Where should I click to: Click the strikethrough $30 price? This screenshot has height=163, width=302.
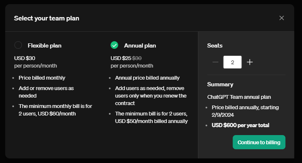pyautogui.click(x=137, y=58)
